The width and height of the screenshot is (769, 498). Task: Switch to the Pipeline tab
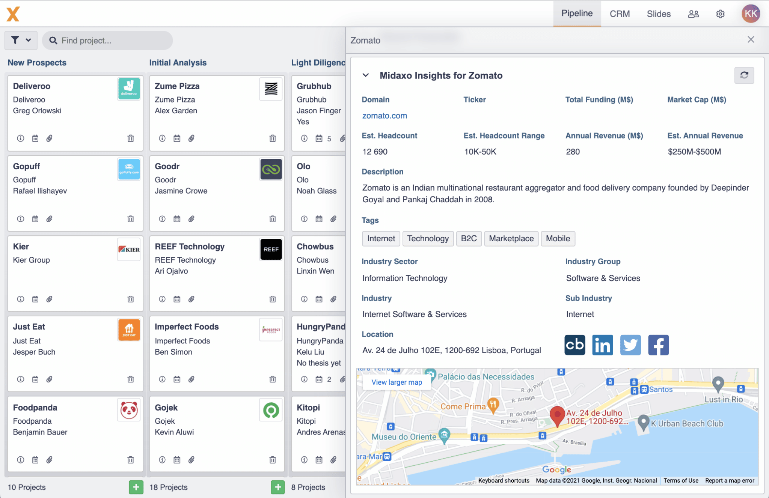(x=577, y=14)
